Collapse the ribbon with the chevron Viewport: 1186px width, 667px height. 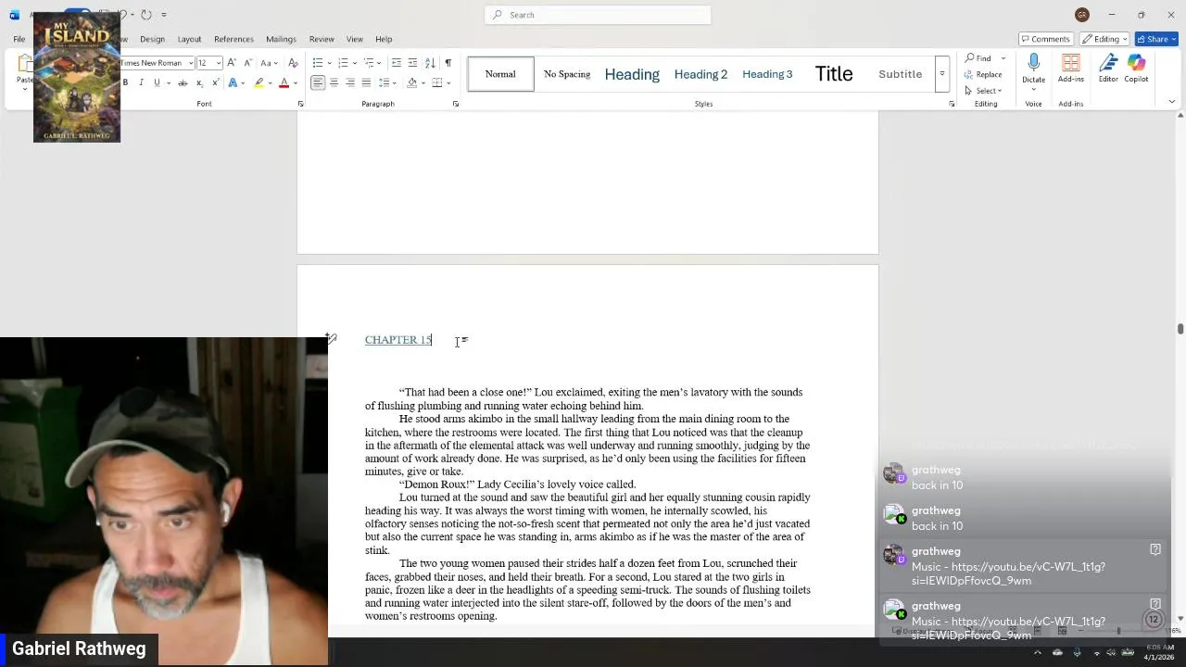click(1171, 102)
